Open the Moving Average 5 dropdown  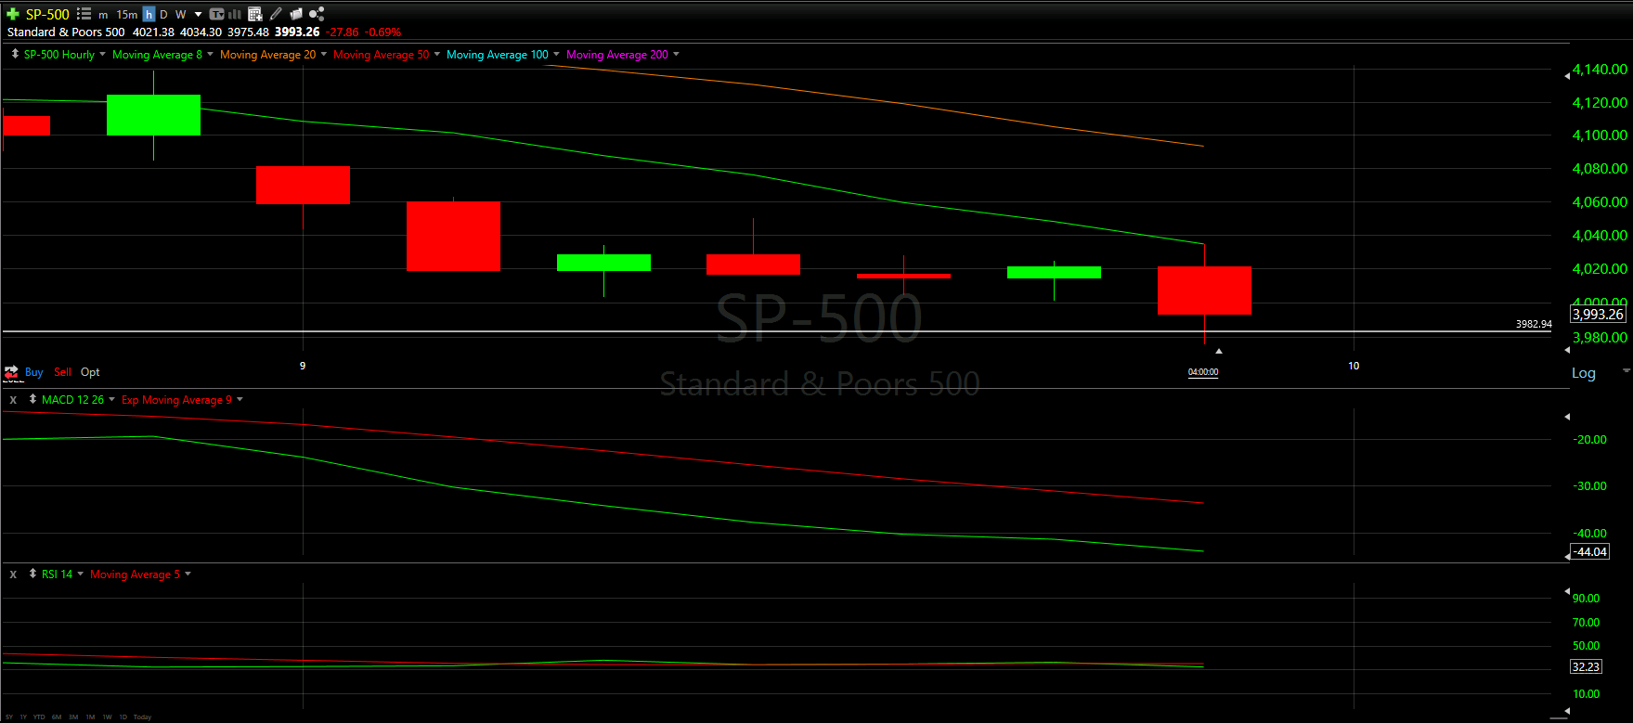click(188, 574)
